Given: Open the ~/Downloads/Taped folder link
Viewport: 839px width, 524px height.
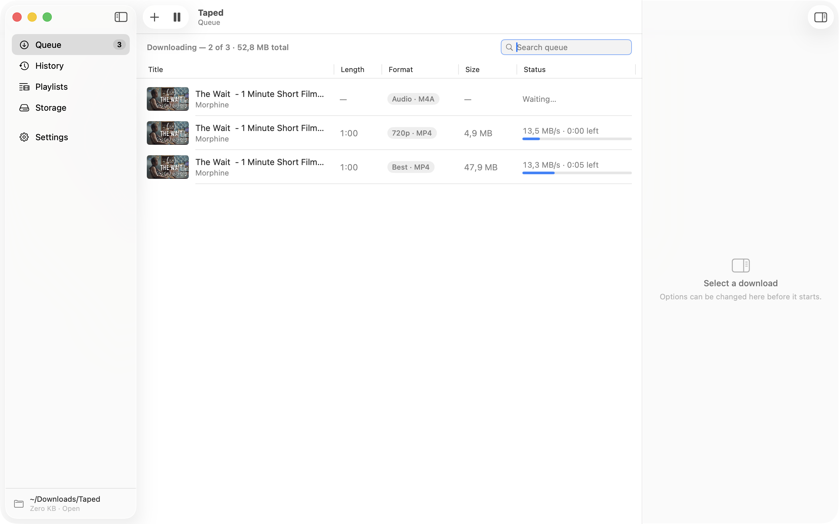Looking at the screenshot, I should 65,499.
